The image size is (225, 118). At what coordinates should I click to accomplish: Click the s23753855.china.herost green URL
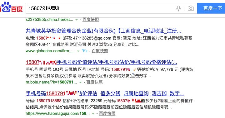coord(49,19)
